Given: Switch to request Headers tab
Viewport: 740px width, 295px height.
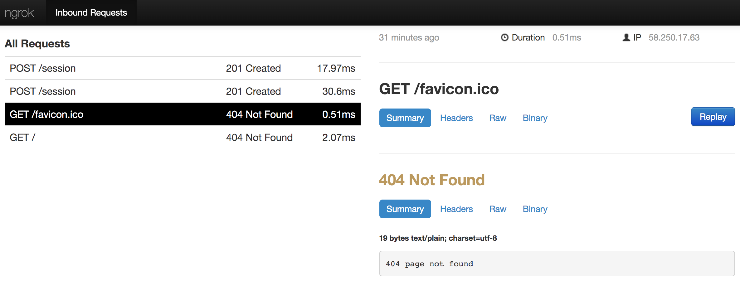Looking at the screenshot, I should click(456, 118).
